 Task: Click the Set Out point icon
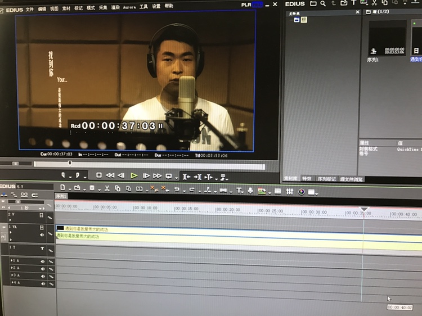tap(78, 175)
